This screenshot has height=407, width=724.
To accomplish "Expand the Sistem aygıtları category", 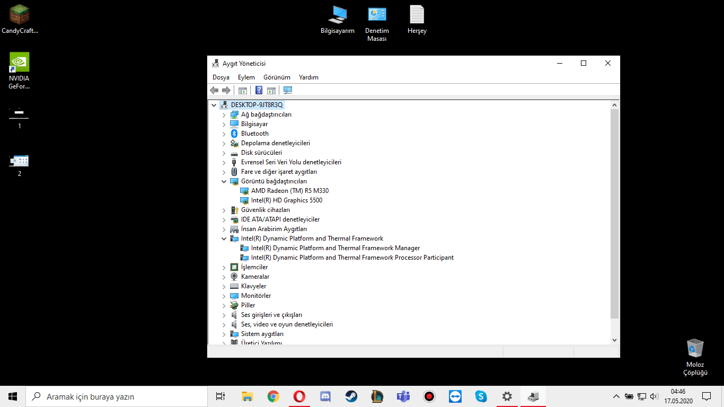I will (x=224, y=334).
